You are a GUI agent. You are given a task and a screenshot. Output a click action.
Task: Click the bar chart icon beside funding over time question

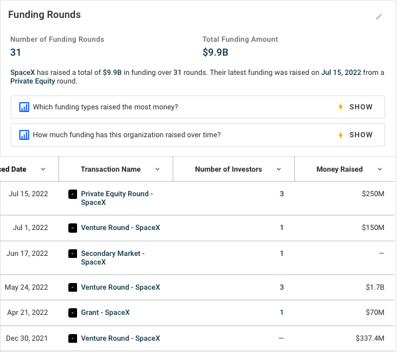[x=24, y=135]
